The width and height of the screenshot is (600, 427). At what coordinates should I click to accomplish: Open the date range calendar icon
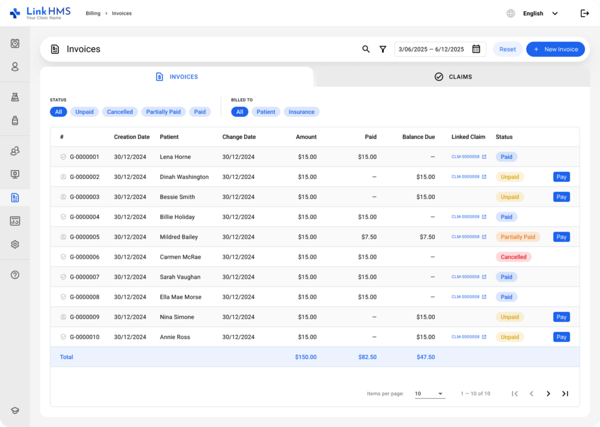click(476, 49)
